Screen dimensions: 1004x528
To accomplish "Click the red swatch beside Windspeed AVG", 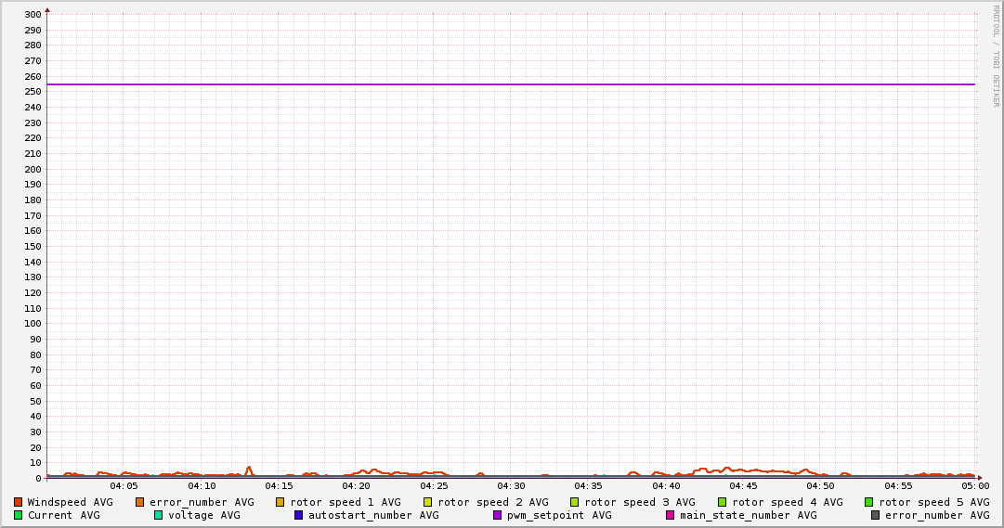I will pos(18,502).
